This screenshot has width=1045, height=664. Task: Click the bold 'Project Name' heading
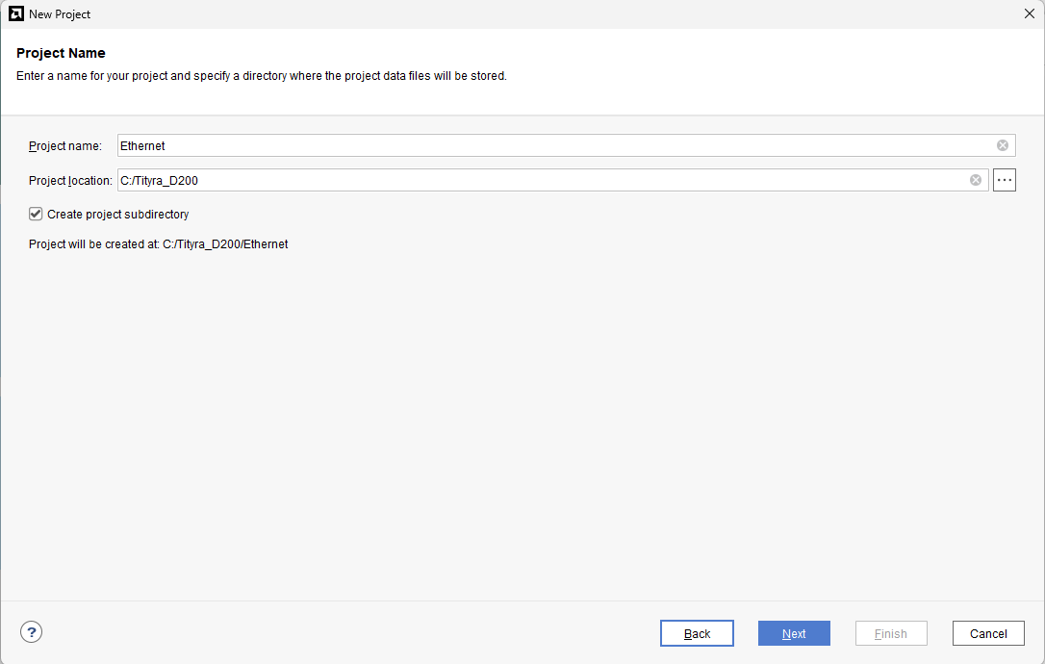point(61,53)
